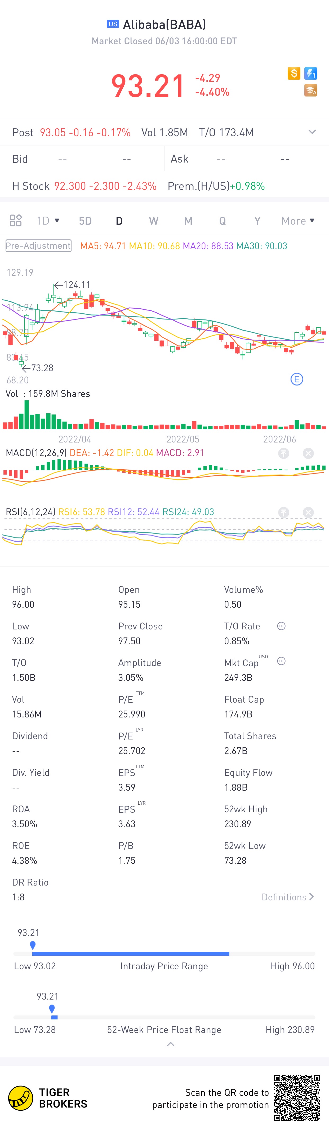
Task: Tap the ROE 4.38% value
Action: point(25,860)
